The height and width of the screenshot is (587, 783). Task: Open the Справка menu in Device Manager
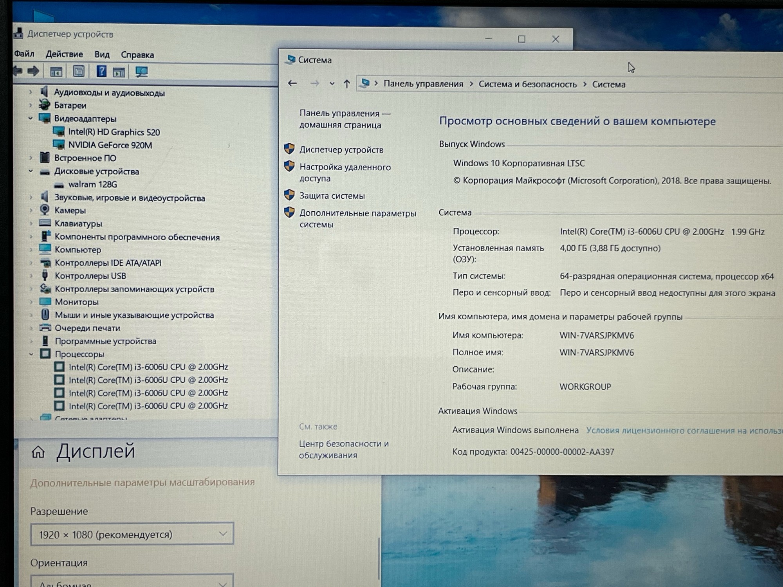pos(137,55)
